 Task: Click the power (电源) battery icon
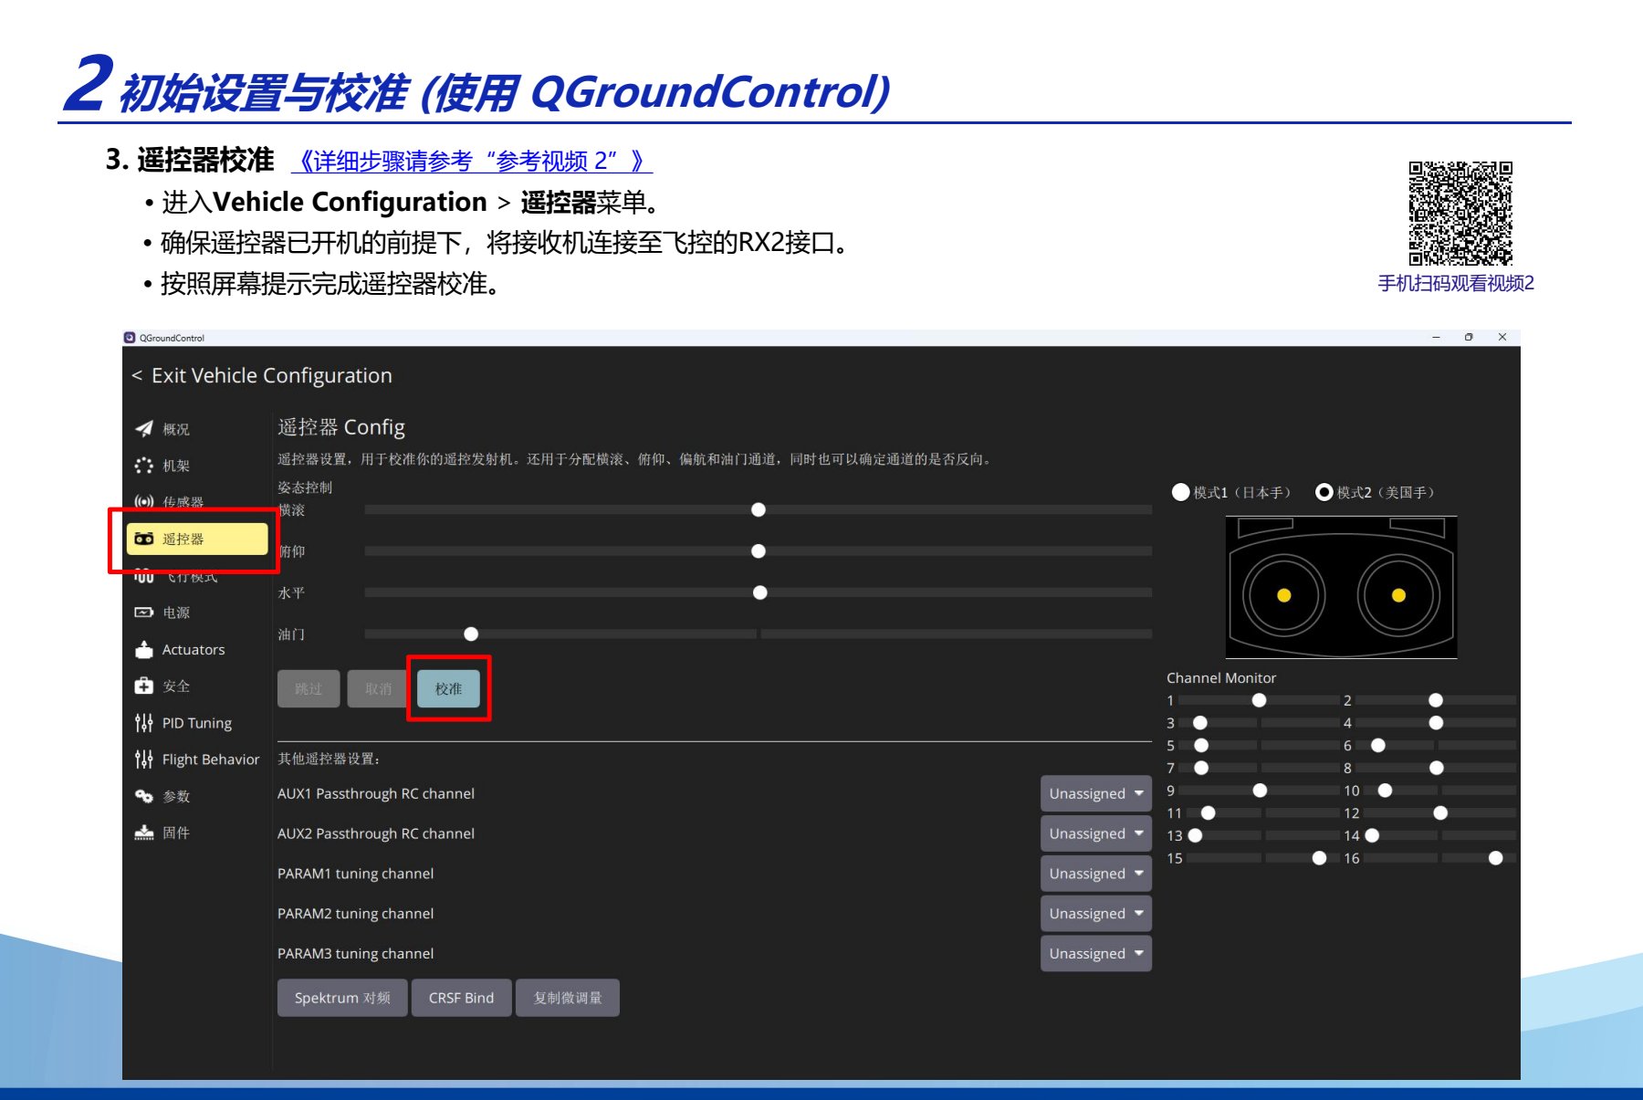click(x=144, y=613)
